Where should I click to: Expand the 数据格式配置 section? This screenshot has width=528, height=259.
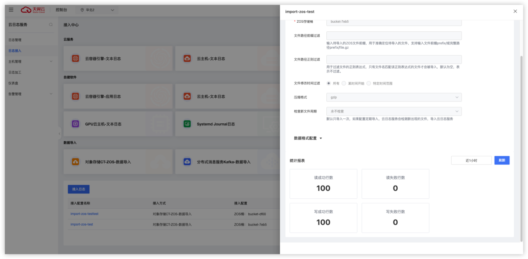(x=308, y=139)
